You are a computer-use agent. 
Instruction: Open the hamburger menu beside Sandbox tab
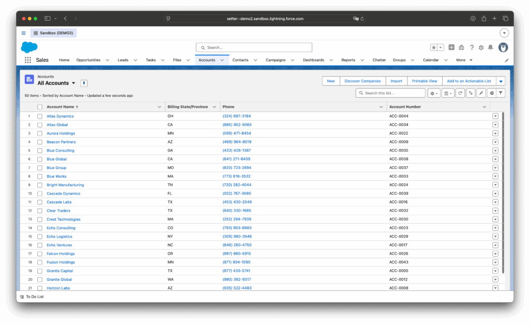[23, 33]
